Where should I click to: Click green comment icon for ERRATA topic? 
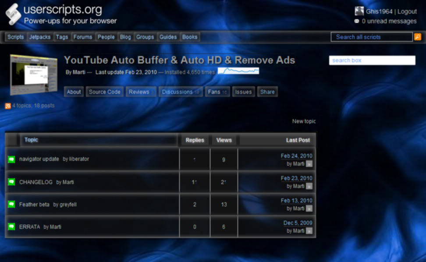[11, 227]
